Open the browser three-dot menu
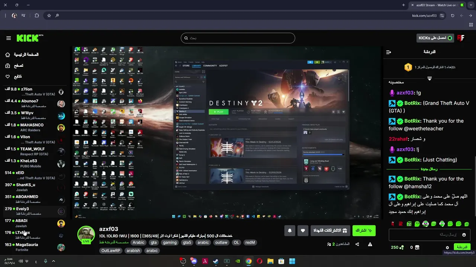The image size is (476, 267). (5, 16)
